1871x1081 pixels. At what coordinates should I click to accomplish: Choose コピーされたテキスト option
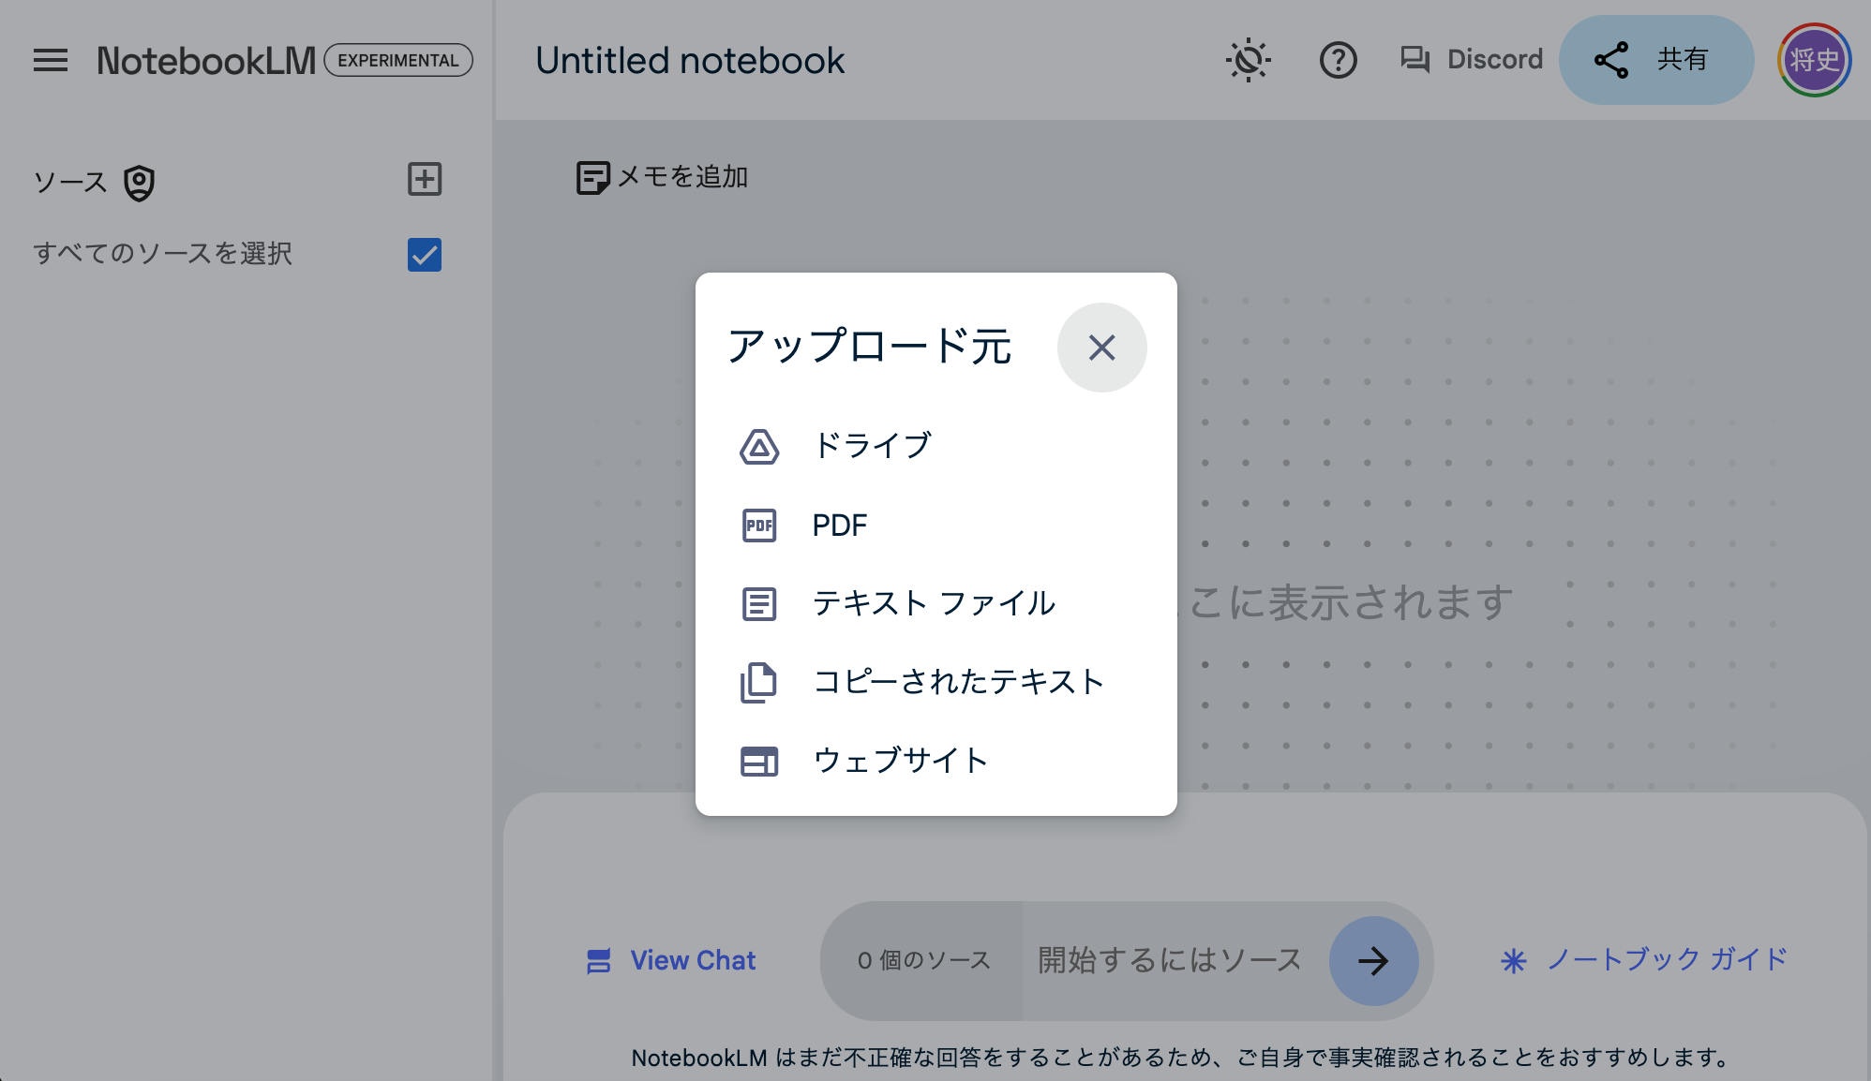tap(936, 682)
